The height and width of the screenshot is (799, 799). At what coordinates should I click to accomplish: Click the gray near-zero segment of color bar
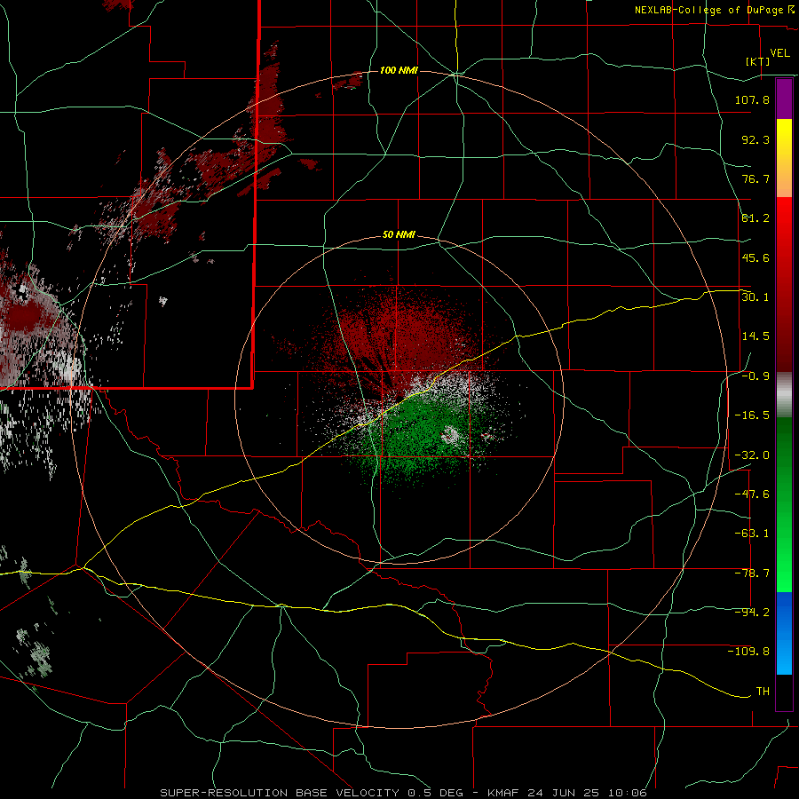(x=784, y=394)
